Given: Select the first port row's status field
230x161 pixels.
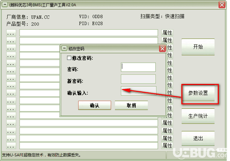Looking at the screenshot, I should [89, 33].
